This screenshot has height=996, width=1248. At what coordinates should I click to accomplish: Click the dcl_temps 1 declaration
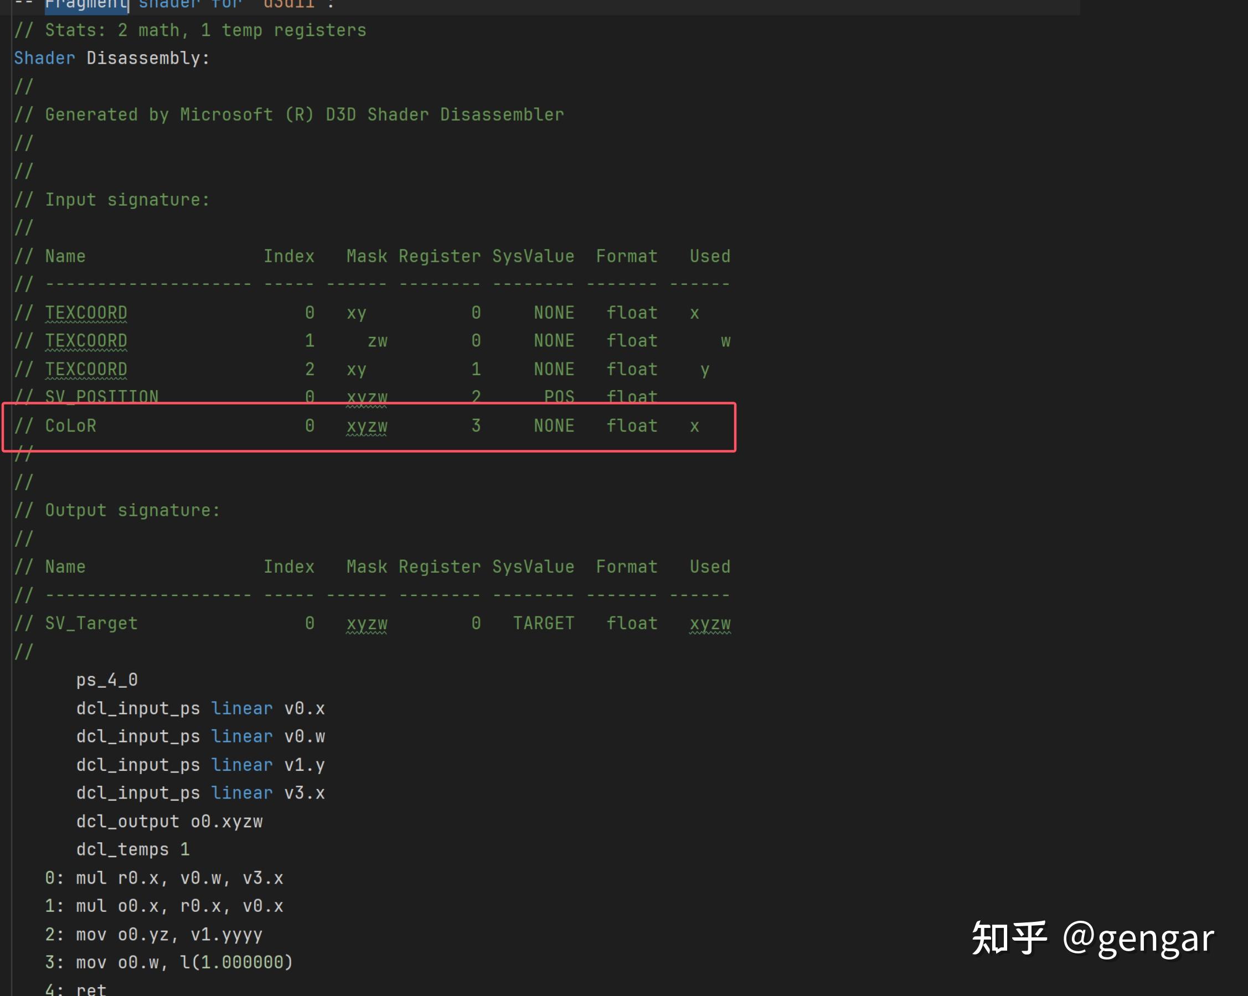(x=133, y=849)
